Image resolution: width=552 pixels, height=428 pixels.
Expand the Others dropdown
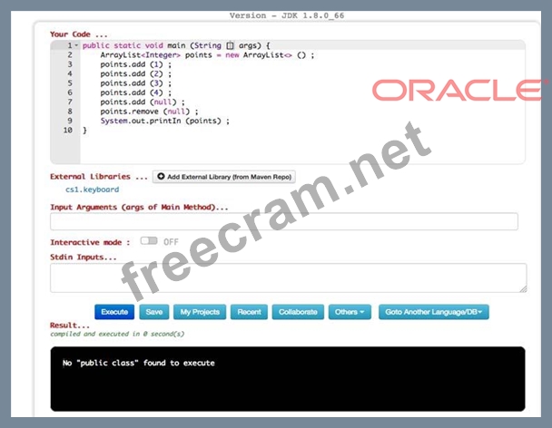tap(350, 312)
